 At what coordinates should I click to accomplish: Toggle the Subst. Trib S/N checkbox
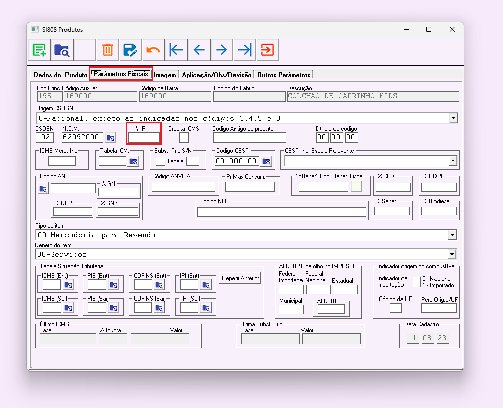coord(160,161)
